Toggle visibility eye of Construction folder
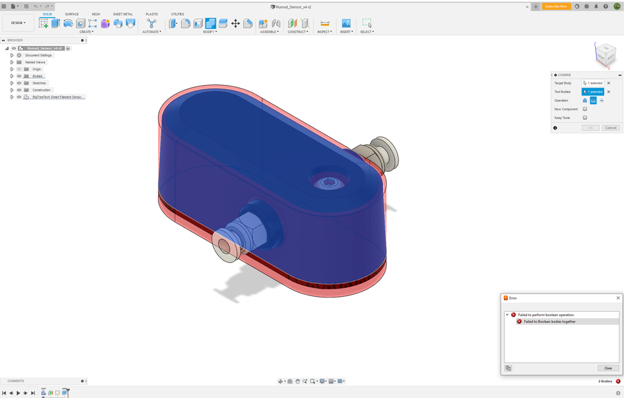 tap(19, 90)
